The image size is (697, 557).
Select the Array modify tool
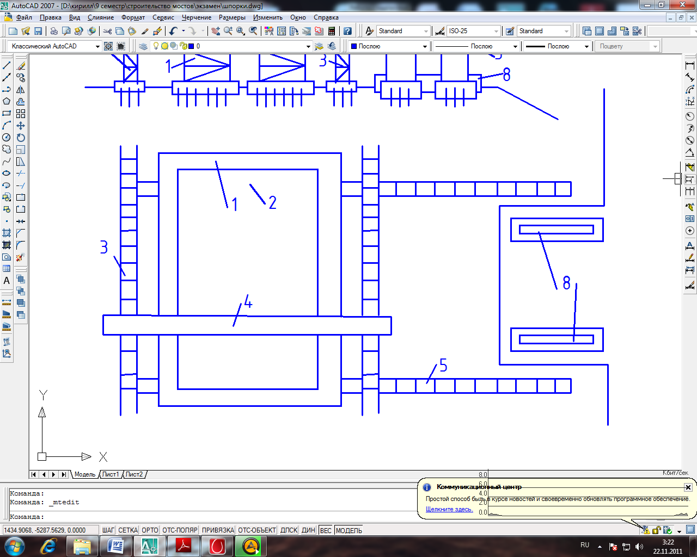(x=21, y=114)
